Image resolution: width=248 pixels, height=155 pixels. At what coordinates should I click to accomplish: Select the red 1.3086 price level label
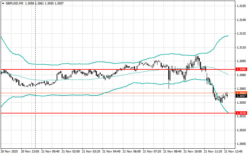pyautogui.click(x=241, y=69)
